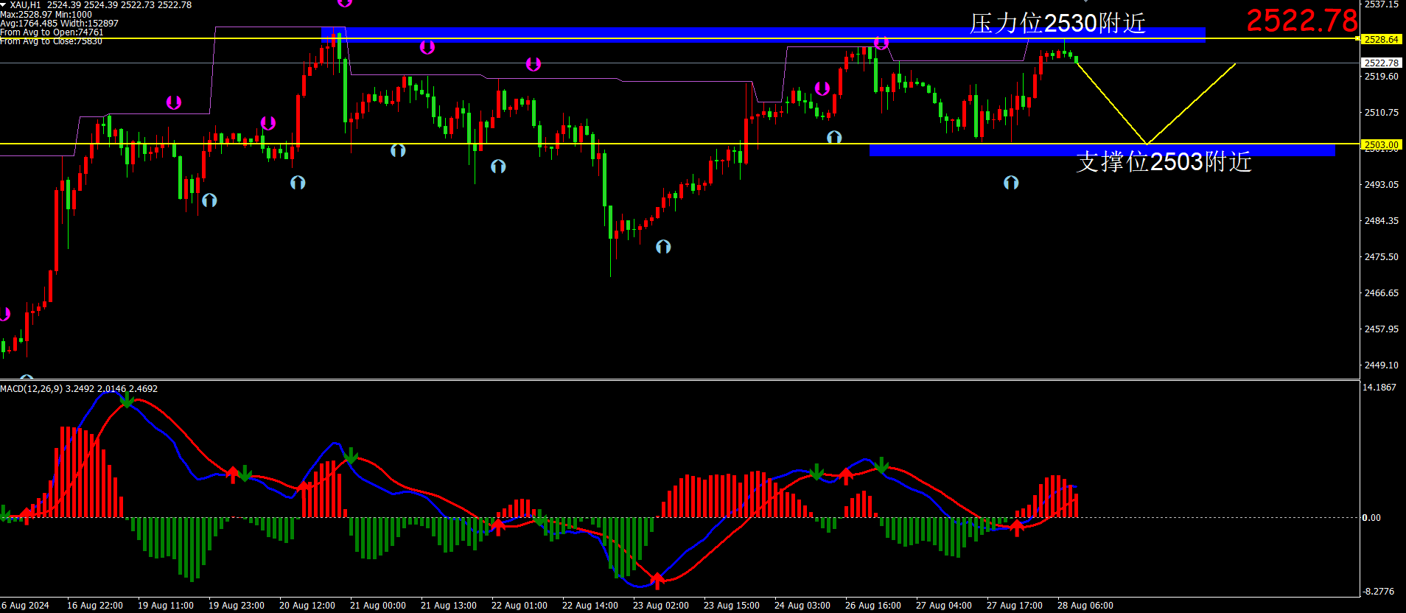Viewport: 1406px width, 613px height.
Task: Click the 14.1867 MACD scale value
Action: 1379,387
